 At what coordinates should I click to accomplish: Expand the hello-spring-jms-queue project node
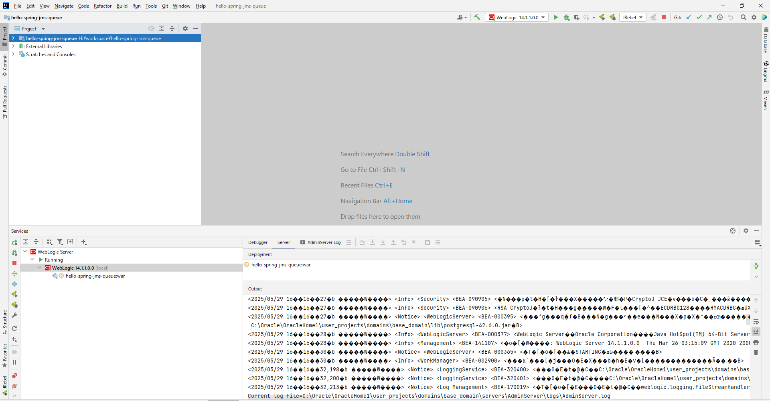pos(13,38)
